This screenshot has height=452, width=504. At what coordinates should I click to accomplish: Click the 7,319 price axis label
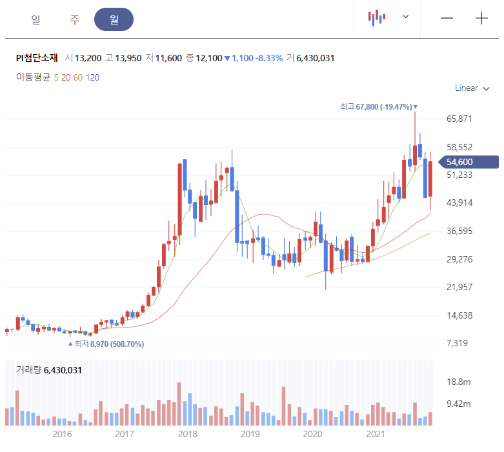457,343
